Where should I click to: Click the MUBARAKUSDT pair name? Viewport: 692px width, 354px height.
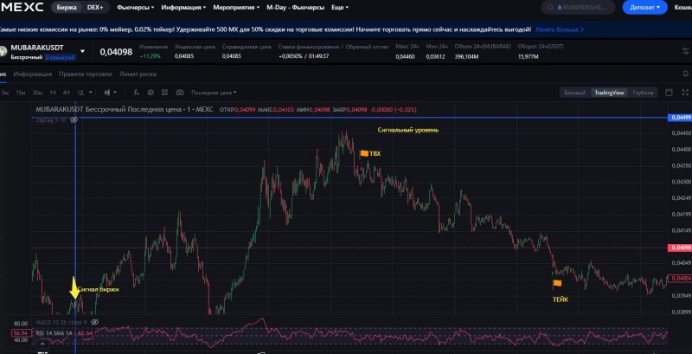point(37,48)
